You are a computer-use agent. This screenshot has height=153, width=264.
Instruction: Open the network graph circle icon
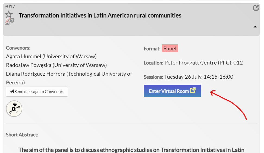pyautogui.click(x=14, y=109)
